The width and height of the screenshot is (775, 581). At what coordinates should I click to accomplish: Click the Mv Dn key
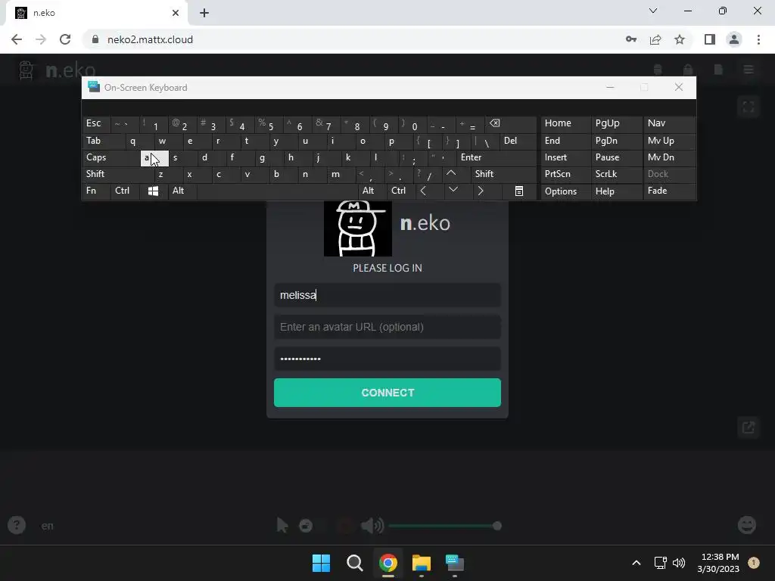click(669, 158)
